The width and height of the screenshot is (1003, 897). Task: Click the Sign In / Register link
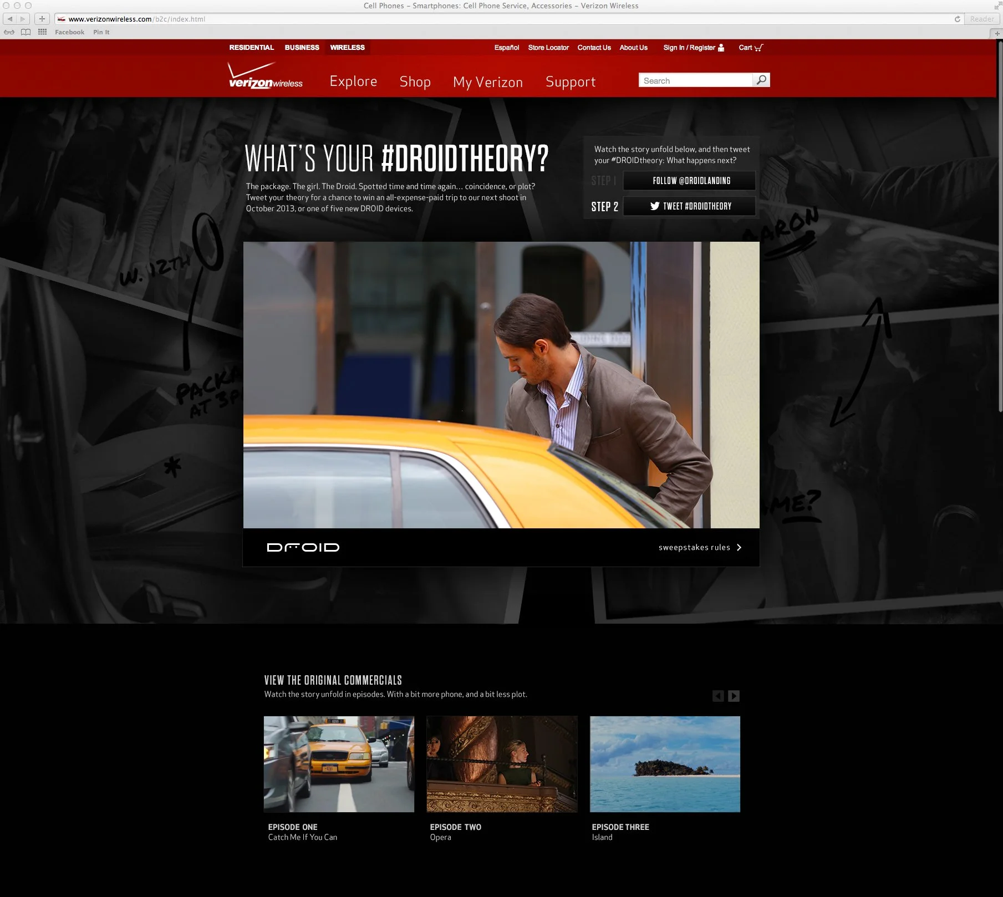click(x=689, y=48)
